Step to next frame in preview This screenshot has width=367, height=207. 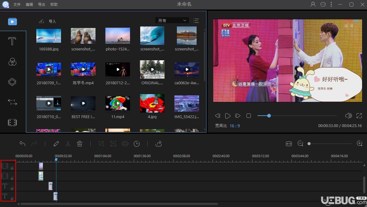(238, 116)
